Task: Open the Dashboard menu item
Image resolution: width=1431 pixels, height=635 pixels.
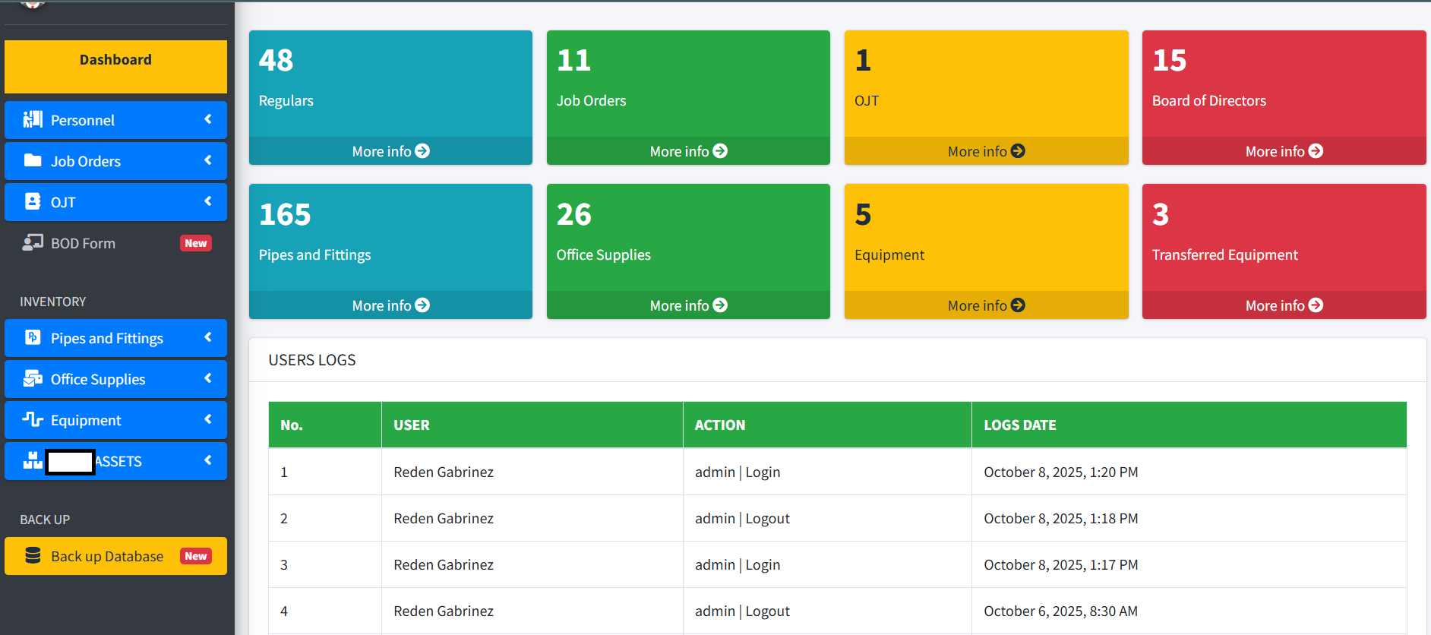Action: 115,60
